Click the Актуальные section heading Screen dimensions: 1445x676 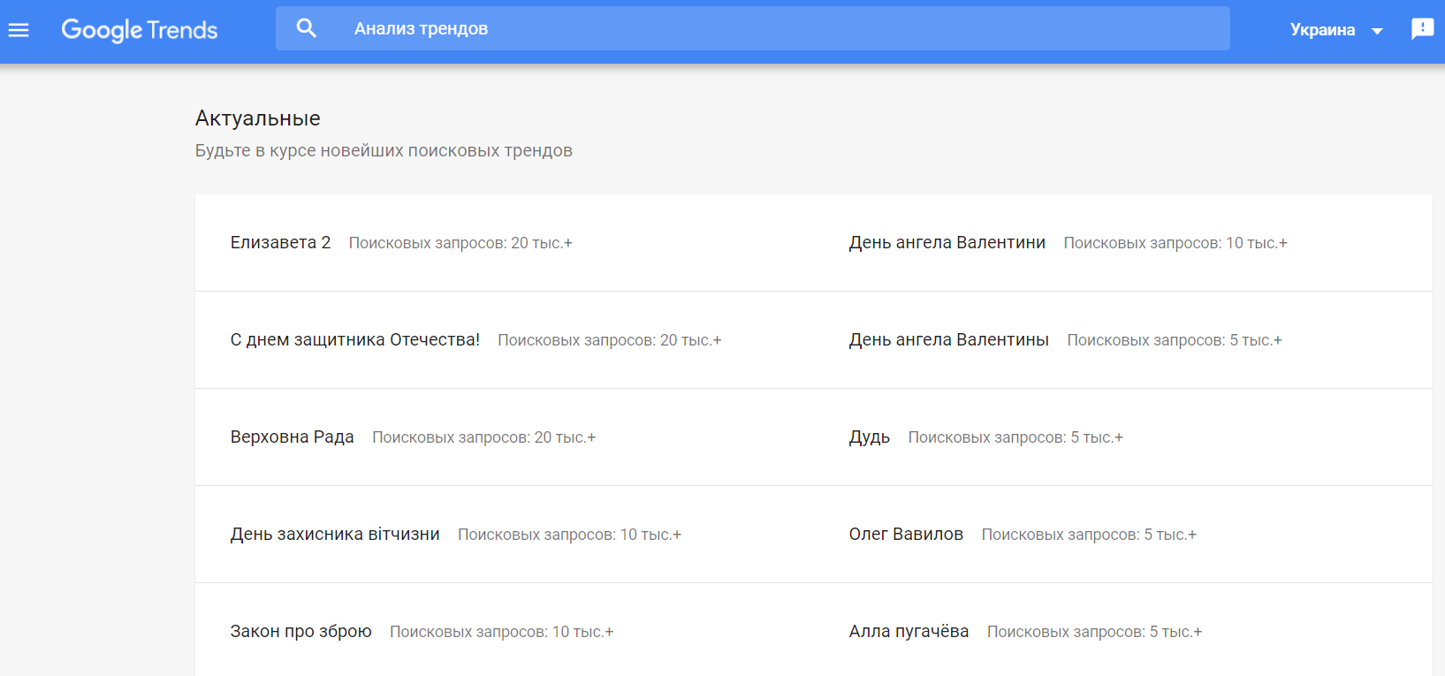click(x=257, y=118)
